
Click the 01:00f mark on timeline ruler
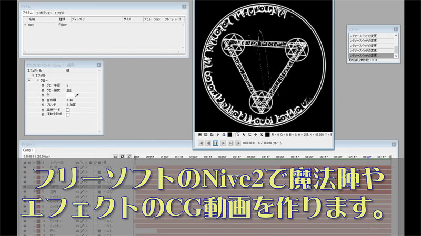(164, 157)
